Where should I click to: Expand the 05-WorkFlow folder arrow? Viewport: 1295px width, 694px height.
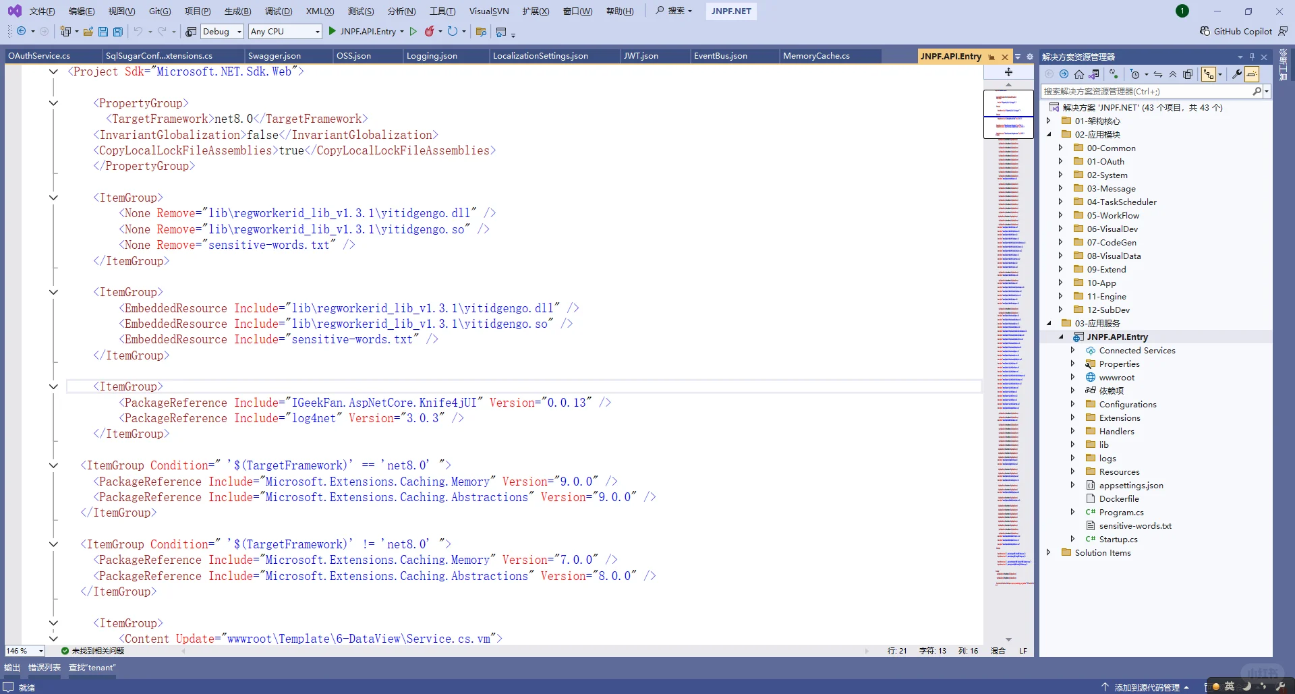(1061, 215)
